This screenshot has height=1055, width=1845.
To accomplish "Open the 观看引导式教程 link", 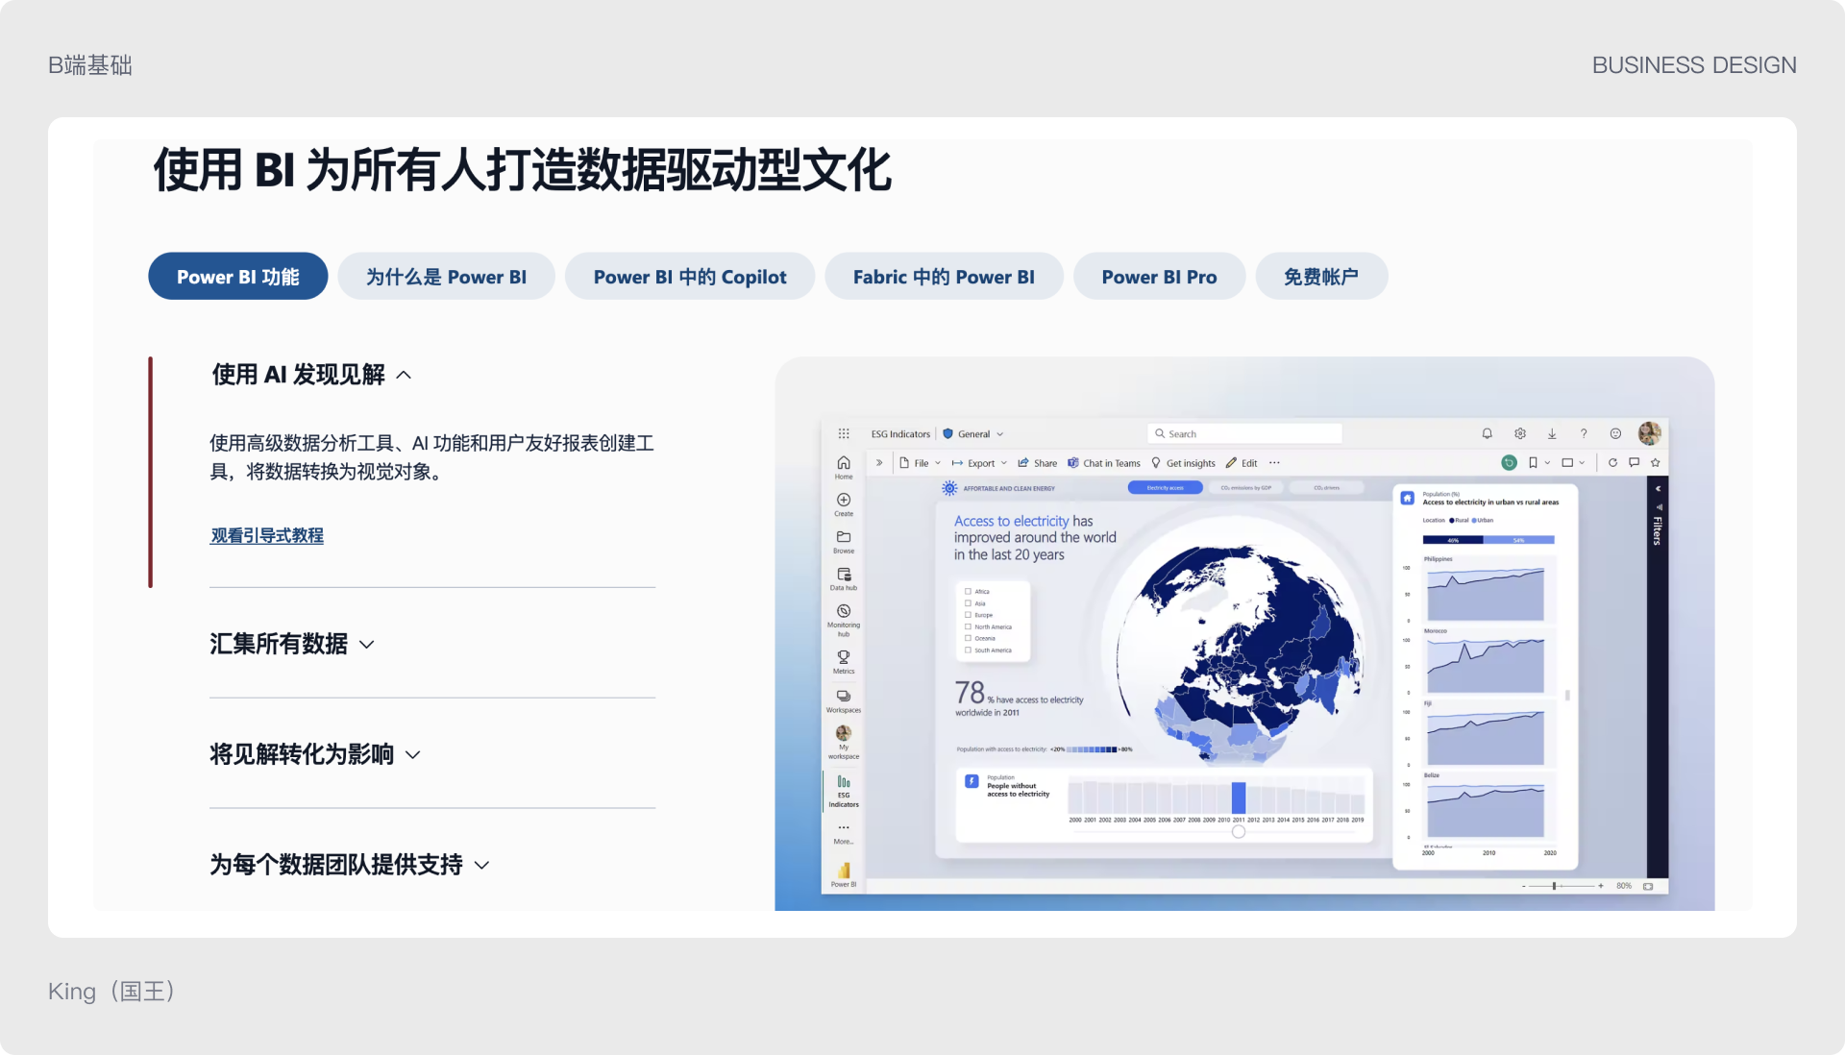I will [x=267, y=536].
